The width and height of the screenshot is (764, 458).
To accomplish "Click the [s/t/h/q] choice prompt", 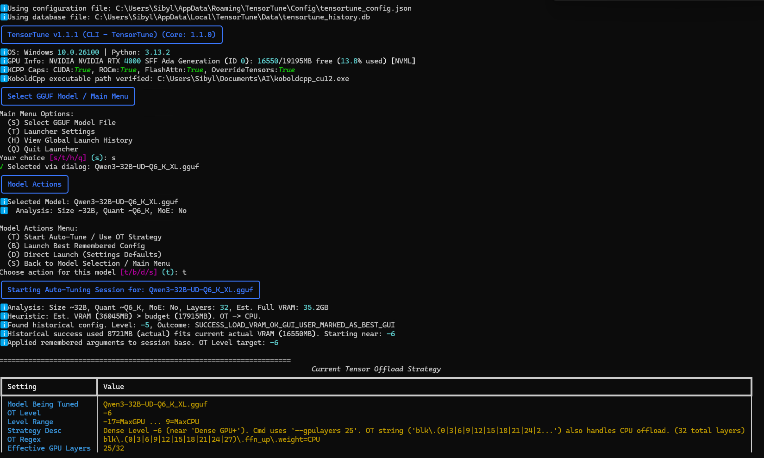I will click(x=68, y=158).
